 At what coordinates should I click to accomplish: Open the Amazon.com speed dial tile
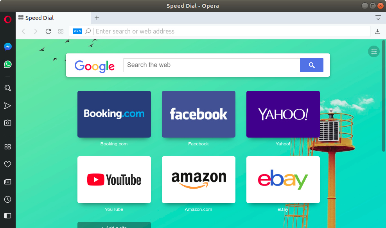coord(199,180)
